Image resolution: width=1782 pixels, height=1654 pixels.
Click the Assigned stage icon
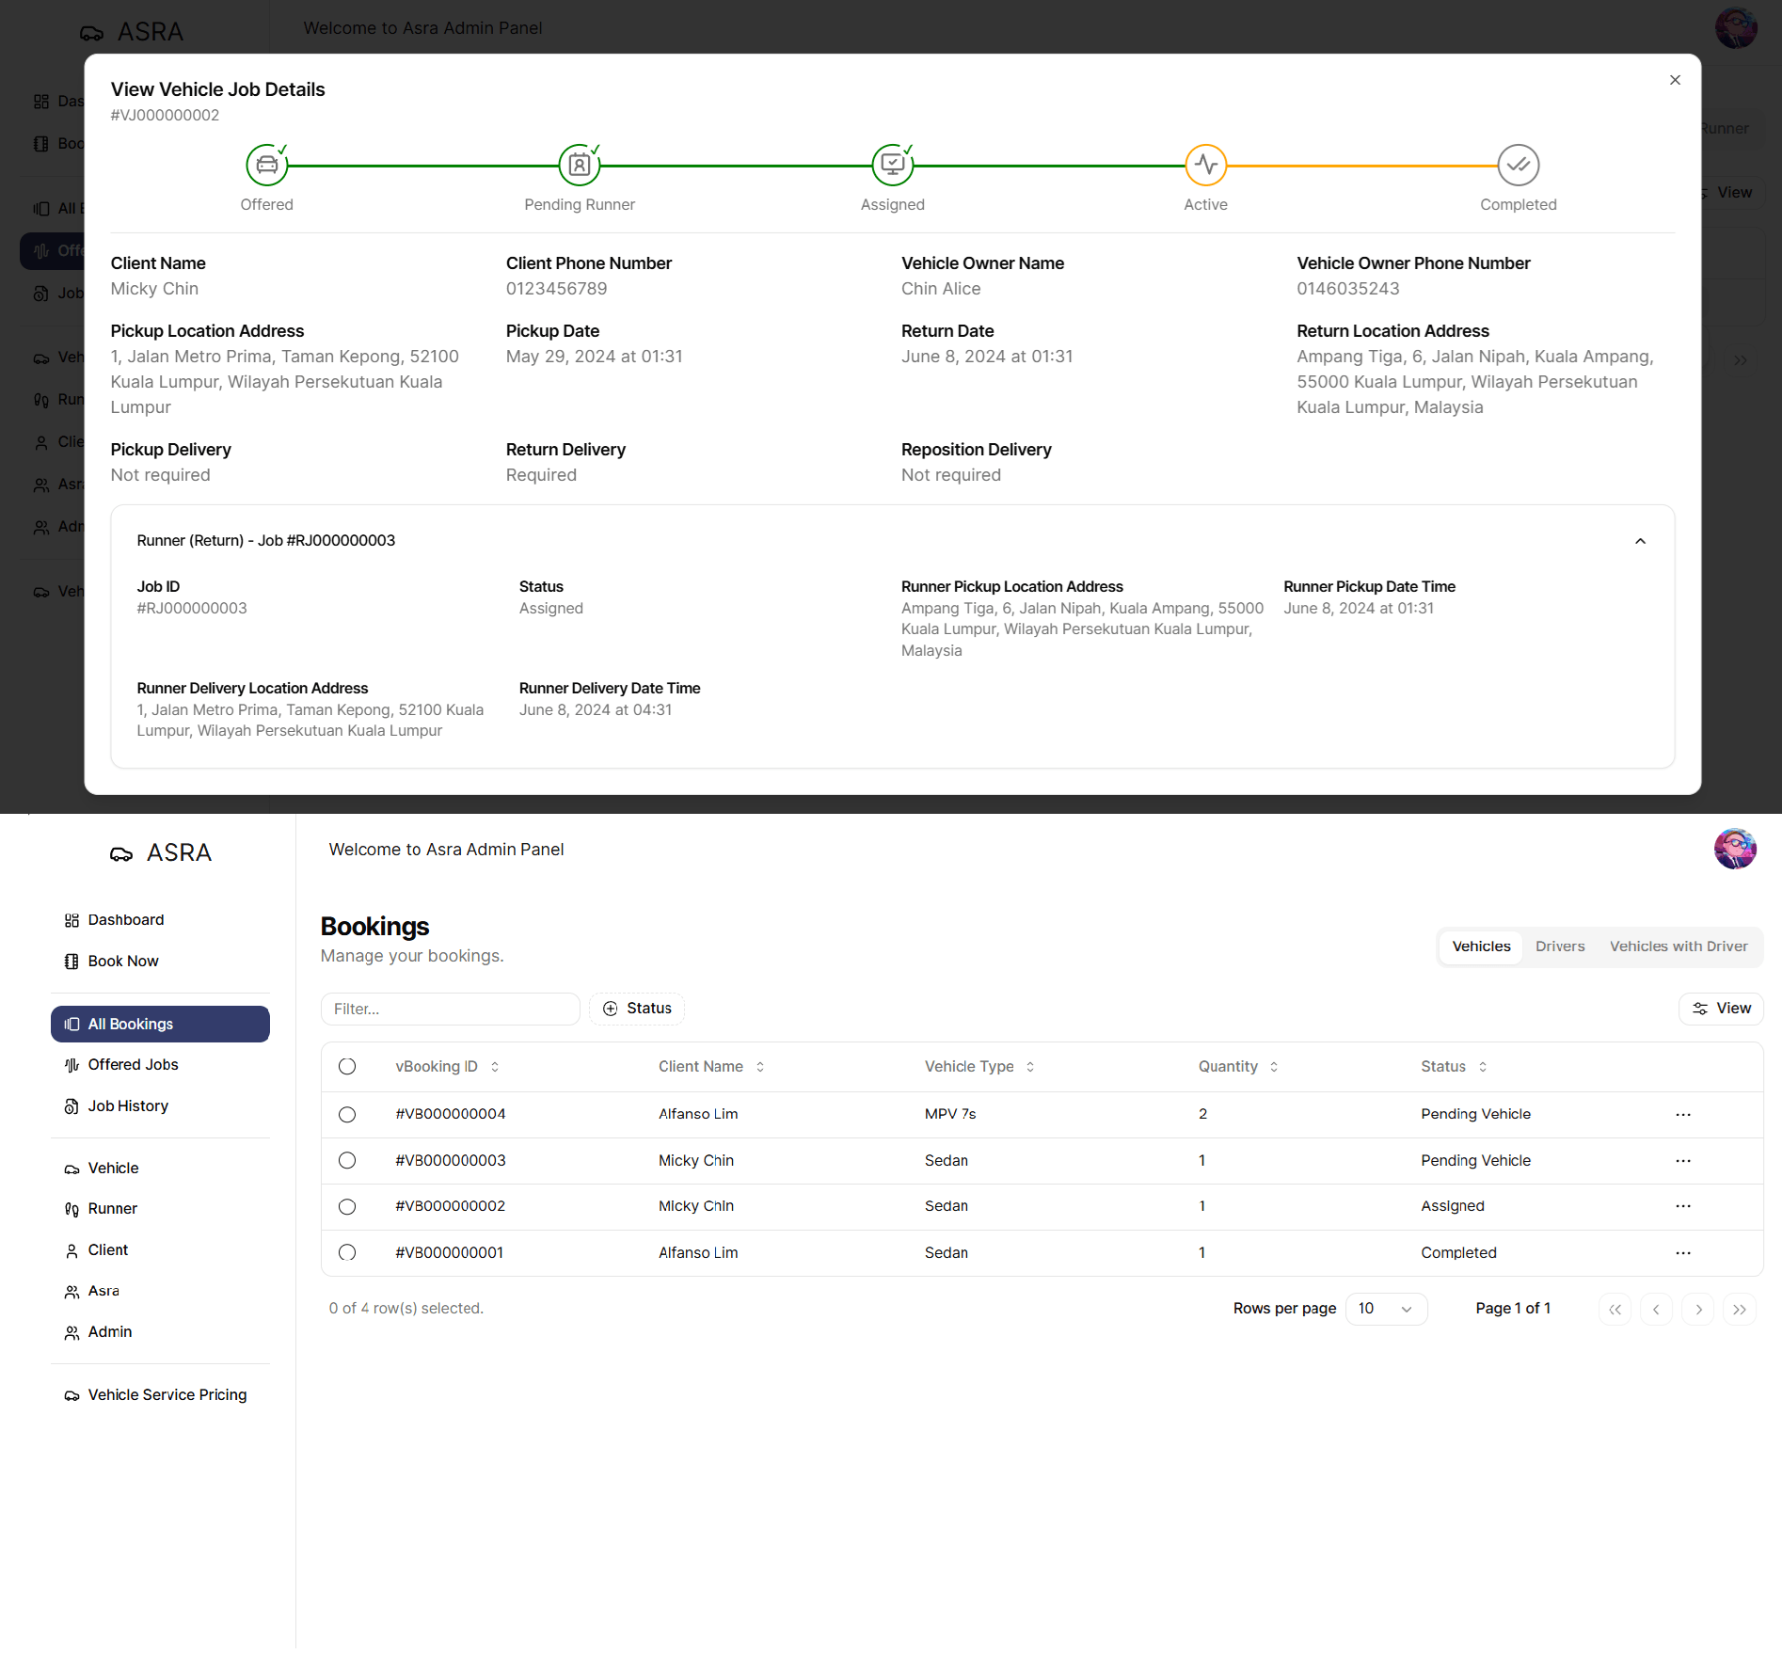click(892, 166)
